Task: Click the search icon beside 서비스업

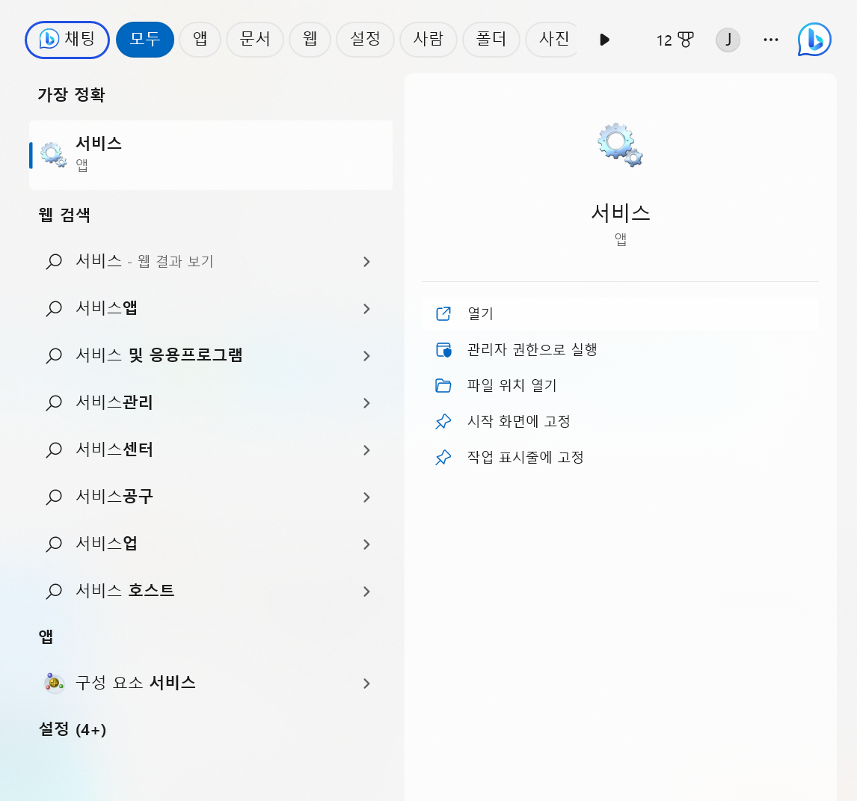Action: (x=54, y=544)
